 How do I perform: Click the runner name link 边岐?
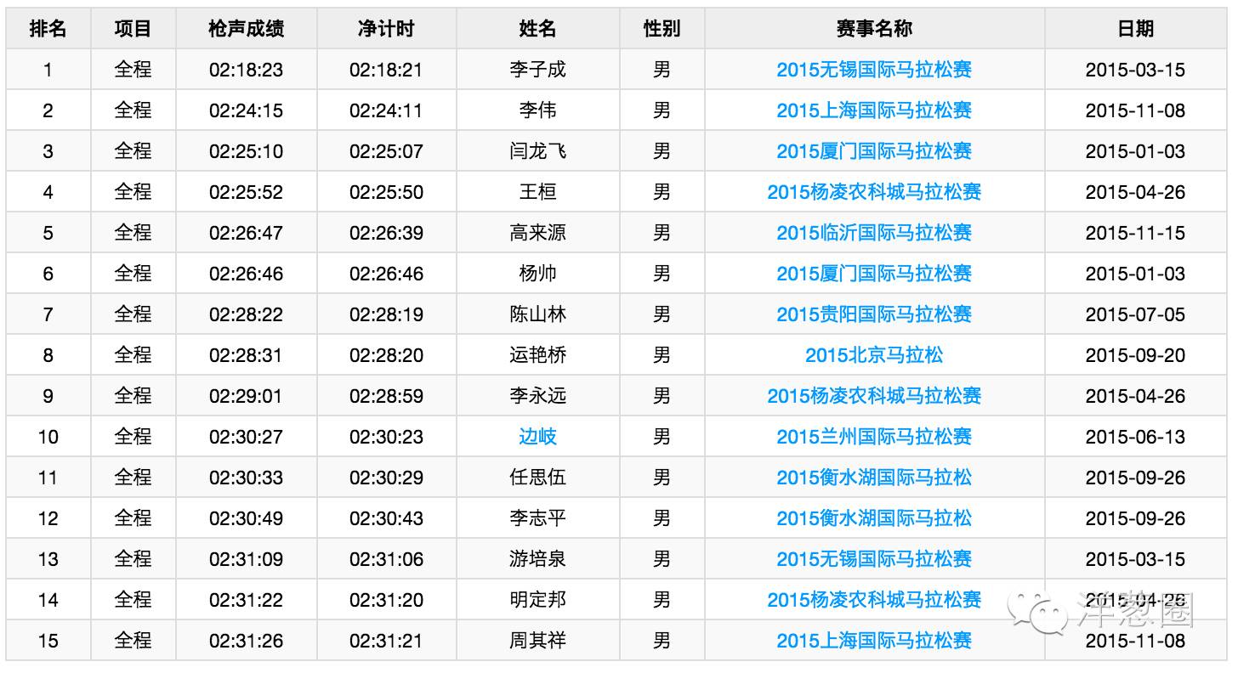537,437
